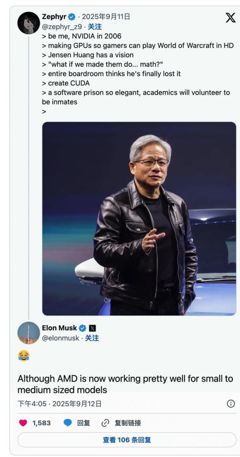Click the 回复 reply label
The width and height of the screenshot is (240, 457).
[84, 423]
